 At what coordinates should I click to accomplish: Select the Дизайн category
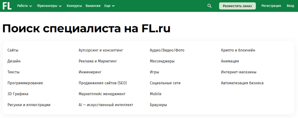[x=14, y=61]
